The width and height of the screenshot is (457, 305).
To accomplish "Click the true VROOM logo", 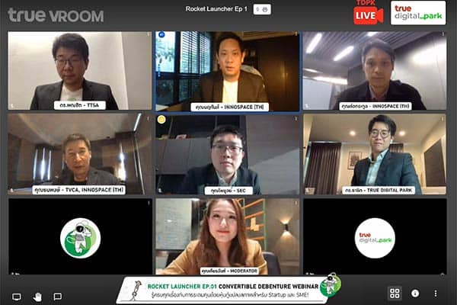I will coord(56,15).
